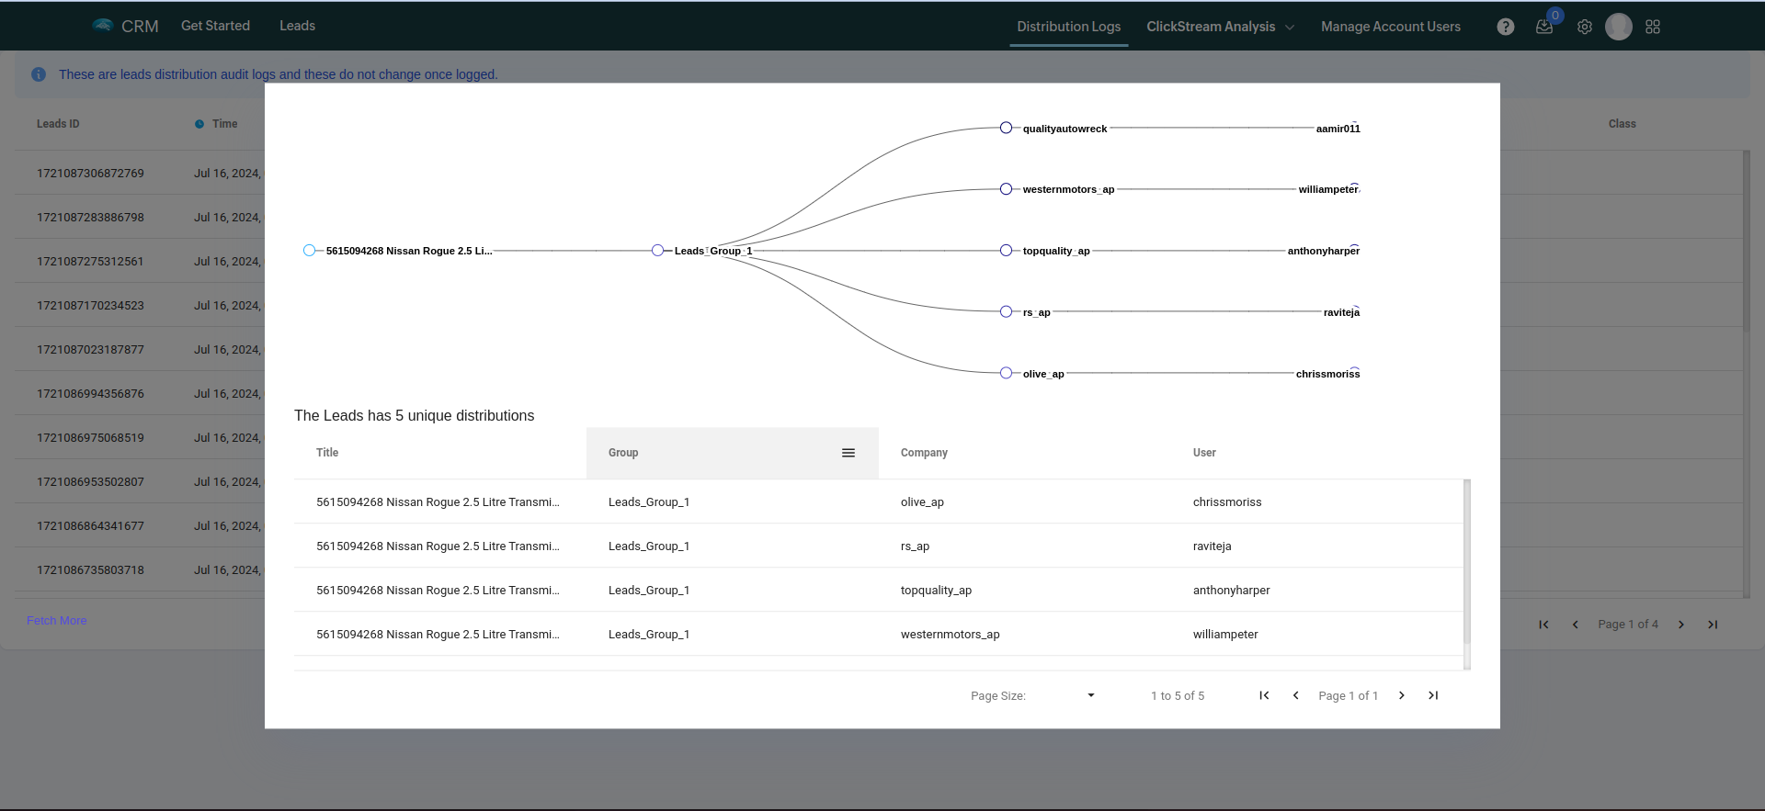
Task: Sort by the User column header
Action: coord(1204,453)
